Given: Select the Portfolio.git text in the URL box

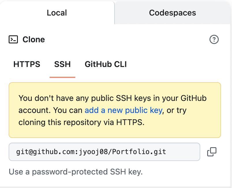Looking at the screenshot, I should [x=139, y=152].
